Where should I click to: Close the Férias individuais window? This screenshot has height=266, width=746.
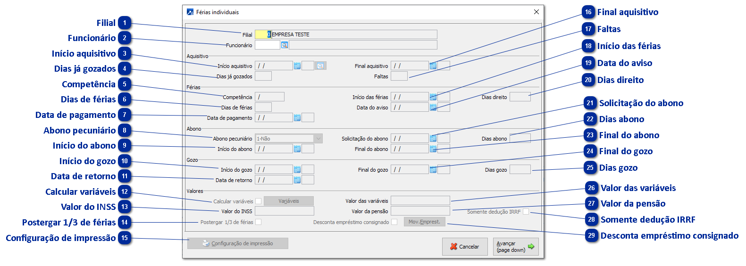point(536,12)
